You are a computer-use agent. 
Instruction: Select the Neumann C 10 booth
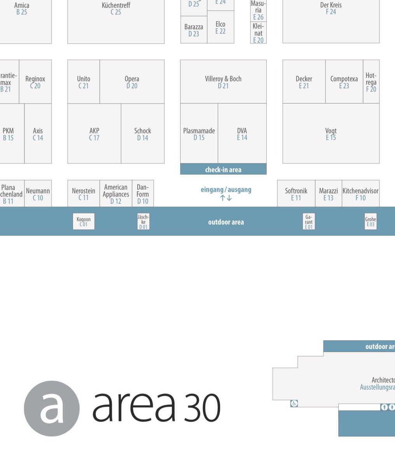point(38,193)
